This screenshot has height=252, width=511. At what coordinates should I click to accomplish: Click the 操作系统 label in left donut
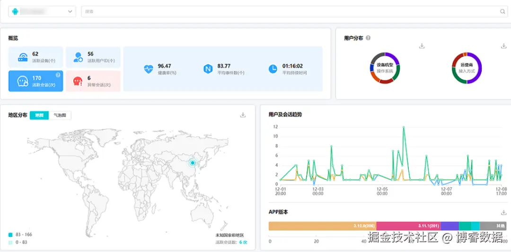(x=385, y=71)
